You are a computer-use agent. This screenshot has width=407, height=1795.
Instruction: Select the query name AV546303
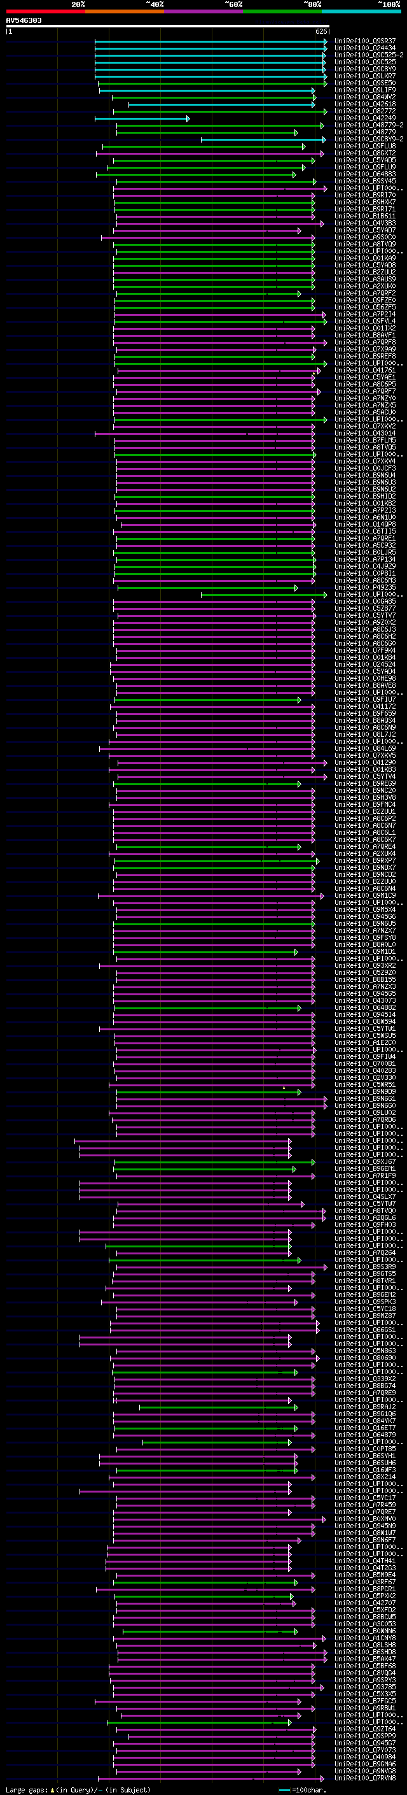[x=24, y=21]
